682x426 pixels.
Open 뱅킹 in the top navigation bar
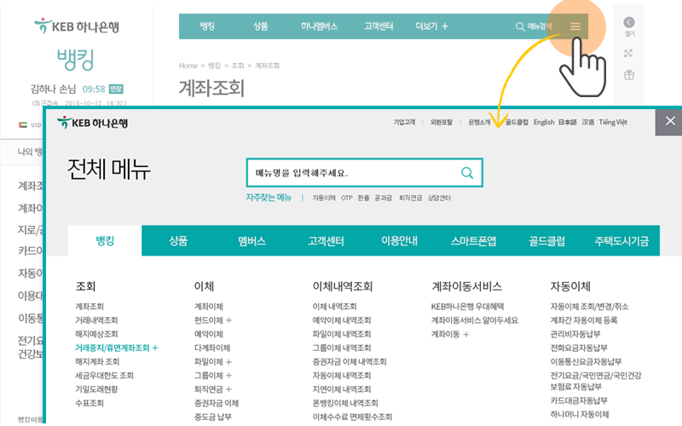click(207, 26)
